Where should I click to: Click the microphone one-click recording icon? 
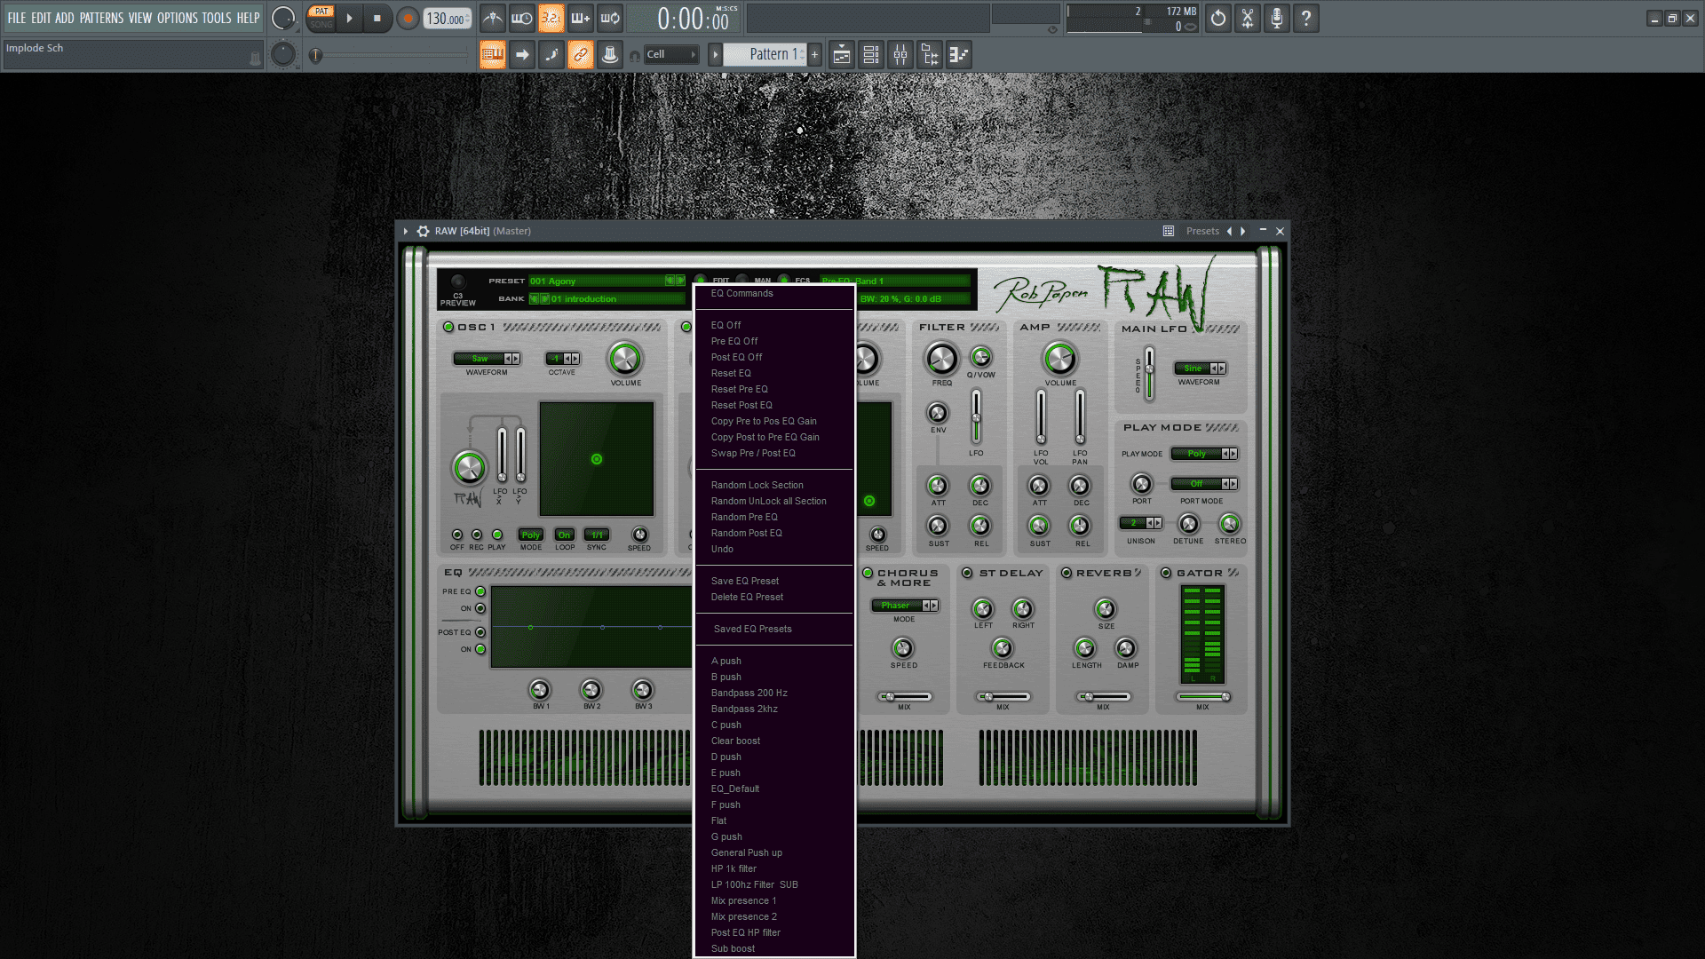click(x=1277, y=19)
